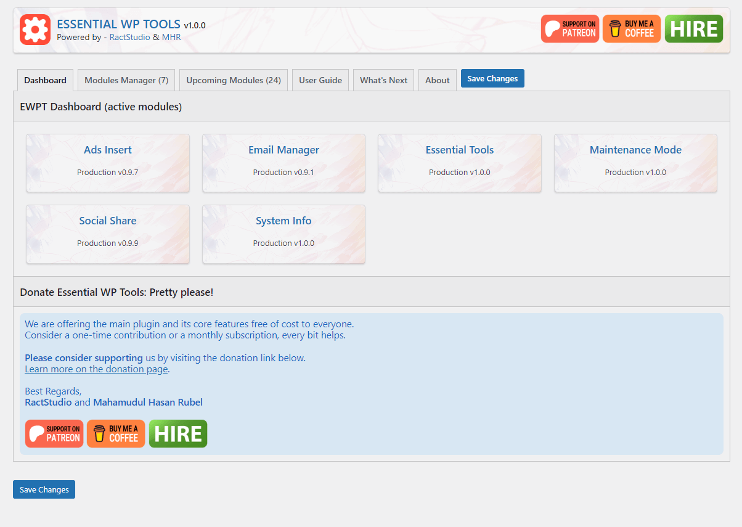Screen dimensions: 742x527
Task: Click the header HIRE badge
Action: pyautogui.click(x=694, y=29)
